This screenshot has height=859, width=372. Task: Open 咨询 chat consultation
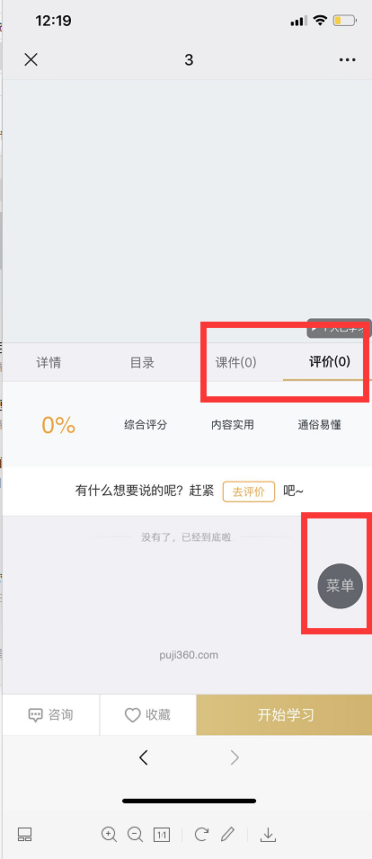click(x=51, y=715)
